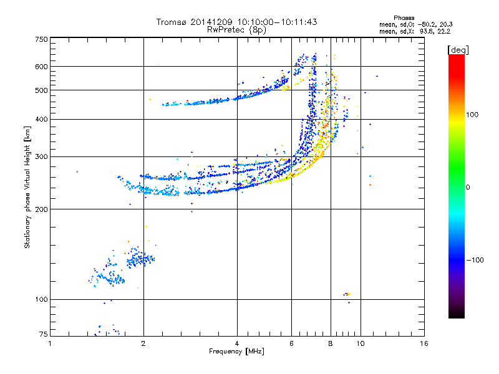Click the 'Phases' header text
Image resolution: width=499 pixels, height=374 pixels.
(404, 18)
